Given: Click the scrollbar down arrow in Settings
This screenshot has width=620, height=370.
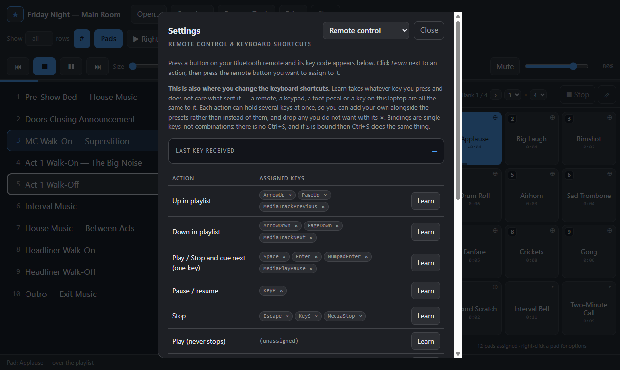Looking at the screenshot, I should tap(458, 354).
